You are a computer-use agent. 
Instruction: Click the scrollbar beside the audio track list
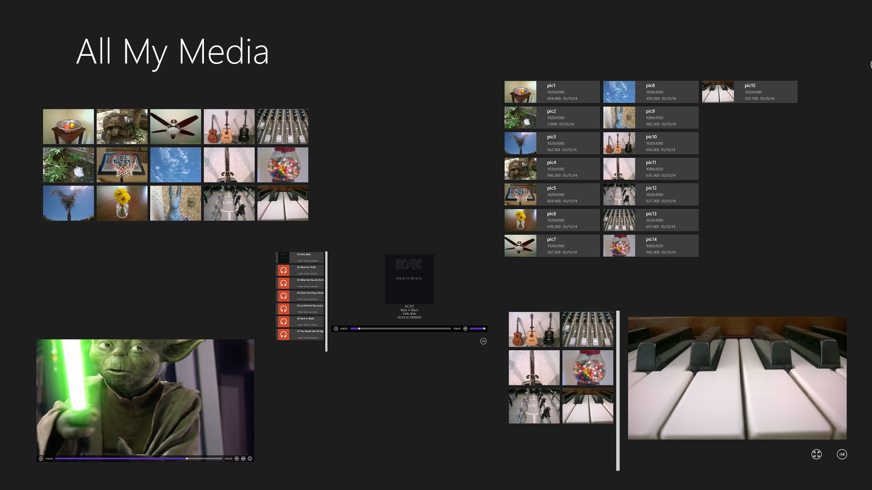(326, 301)
